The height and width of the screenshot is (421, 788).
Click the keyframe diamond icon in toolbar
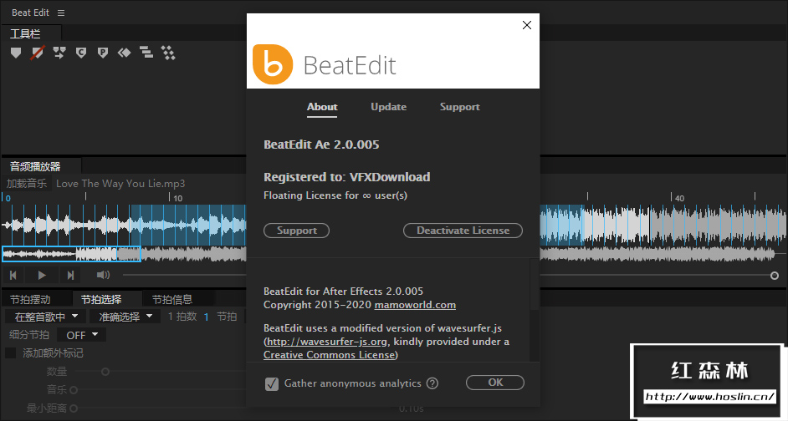[125, 53]
